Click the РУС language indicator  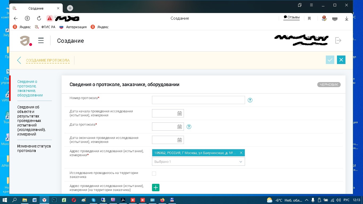[x=347, y=200]
